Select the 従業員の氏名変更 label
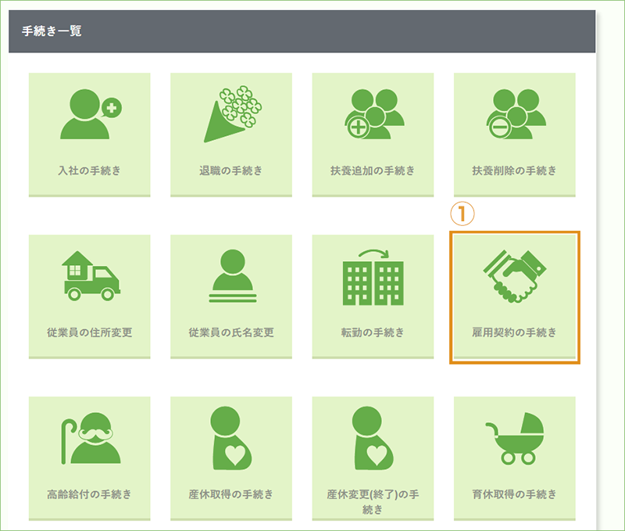 (x=231, y=332)
